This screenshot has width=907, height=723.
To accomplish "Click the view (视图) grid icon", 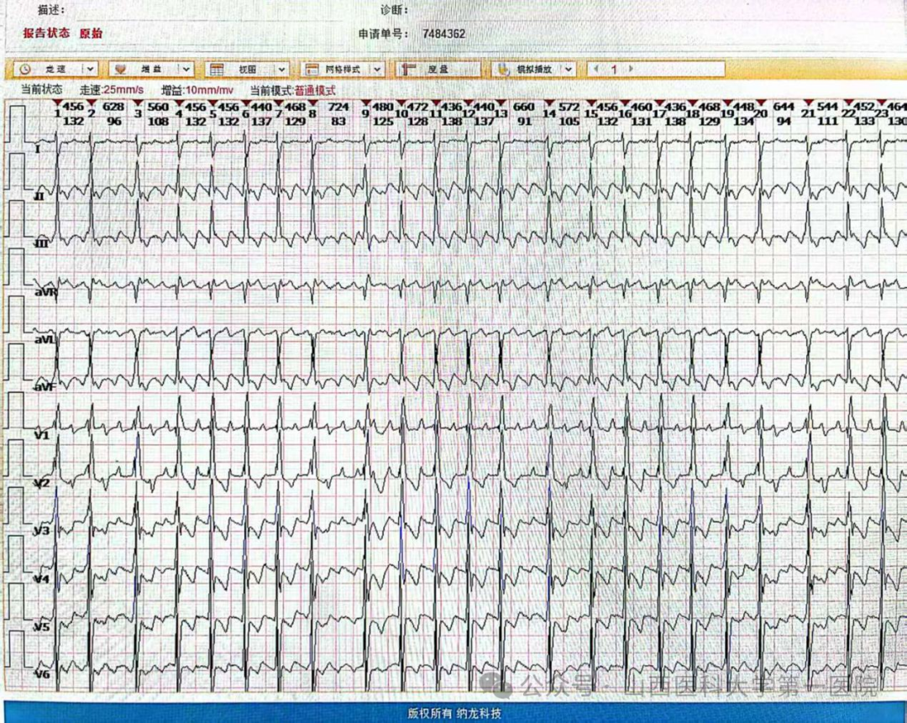I will (x=217, y=70).
